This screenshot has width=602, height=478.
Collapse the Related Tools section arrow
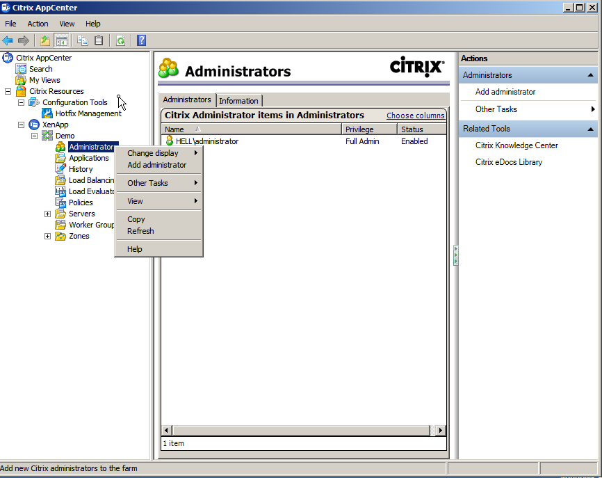pos(590,129)
